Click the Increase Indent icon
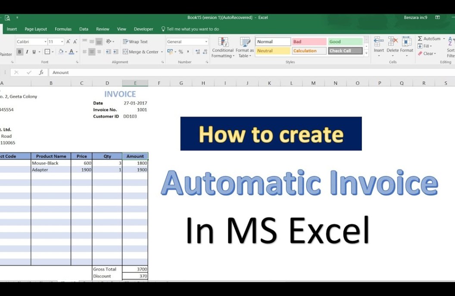 click(x=115, y=52)
